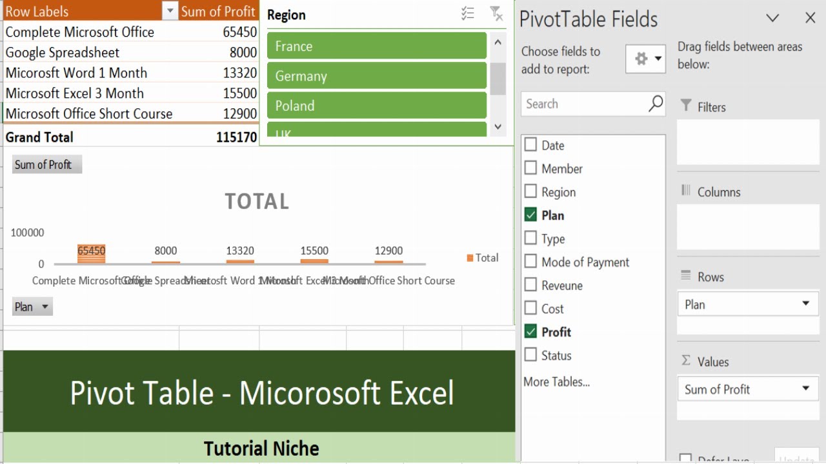Click the Filters area funnel icon
Image resolution: width=826 pixels, height=464 pixels.
[686, 106]
